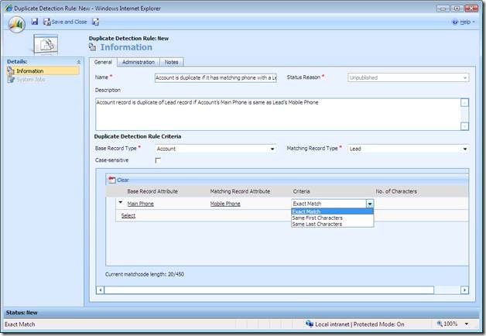
Task: Click the Select link in criteria grid
Action: [128, 216]
